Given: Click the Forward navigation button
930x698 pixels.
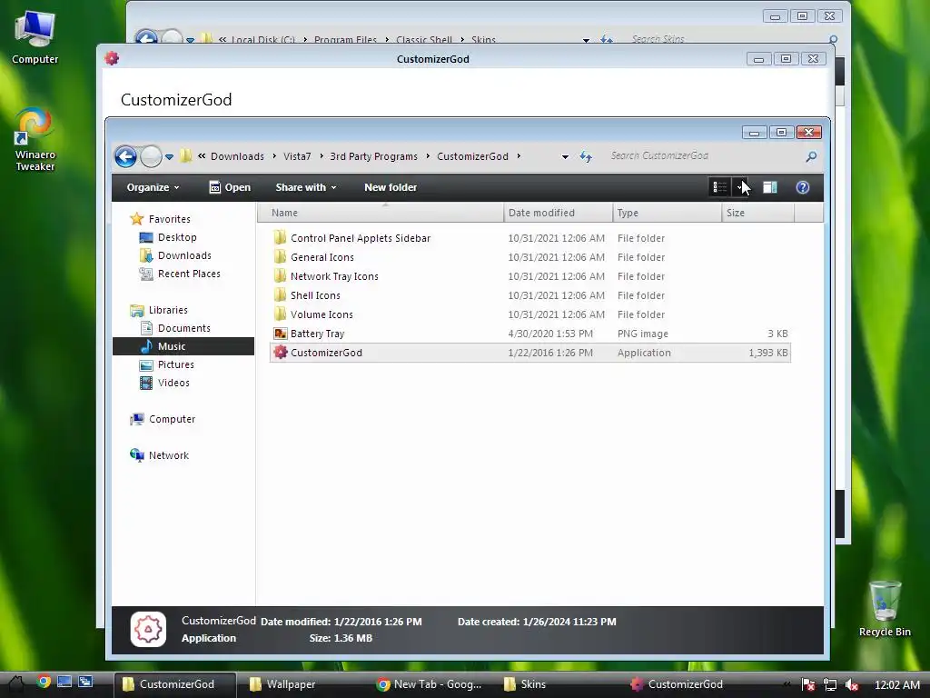Looking at the screenshot, I should click(152, 156).
